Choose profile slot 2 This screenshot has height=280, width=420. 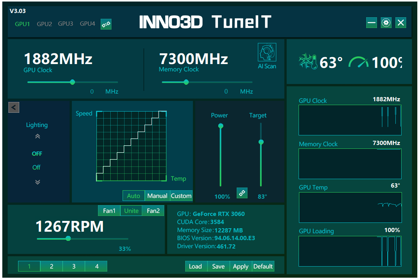[51, 266]
